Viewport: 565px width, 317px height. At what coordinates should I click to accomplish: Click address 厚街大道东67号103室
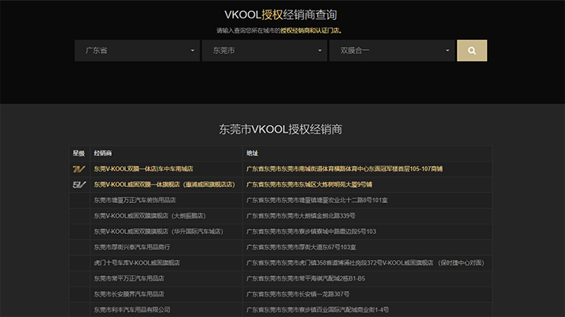tap(301, 247)
